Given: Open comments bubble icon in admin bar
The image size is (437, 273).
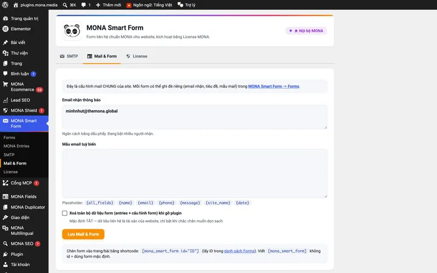Looking at the screenshot, I should (83, 5).
